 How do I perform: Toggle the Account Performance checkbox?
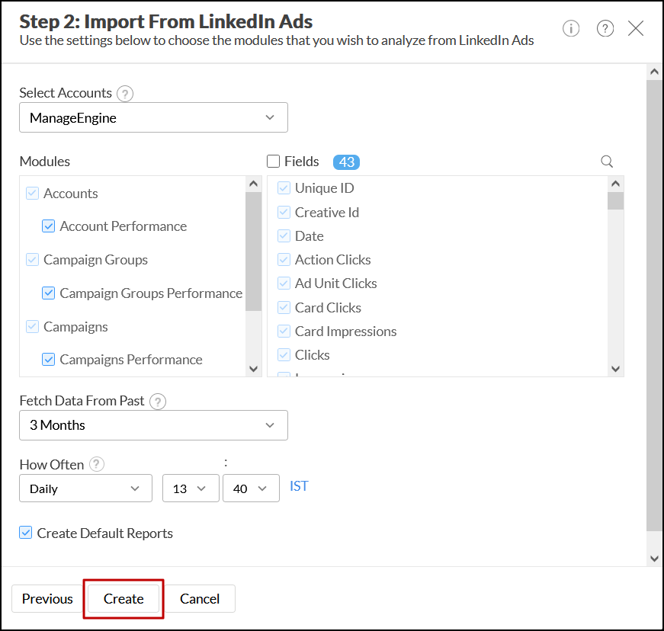pyautogui.click(x=49, y=226)
